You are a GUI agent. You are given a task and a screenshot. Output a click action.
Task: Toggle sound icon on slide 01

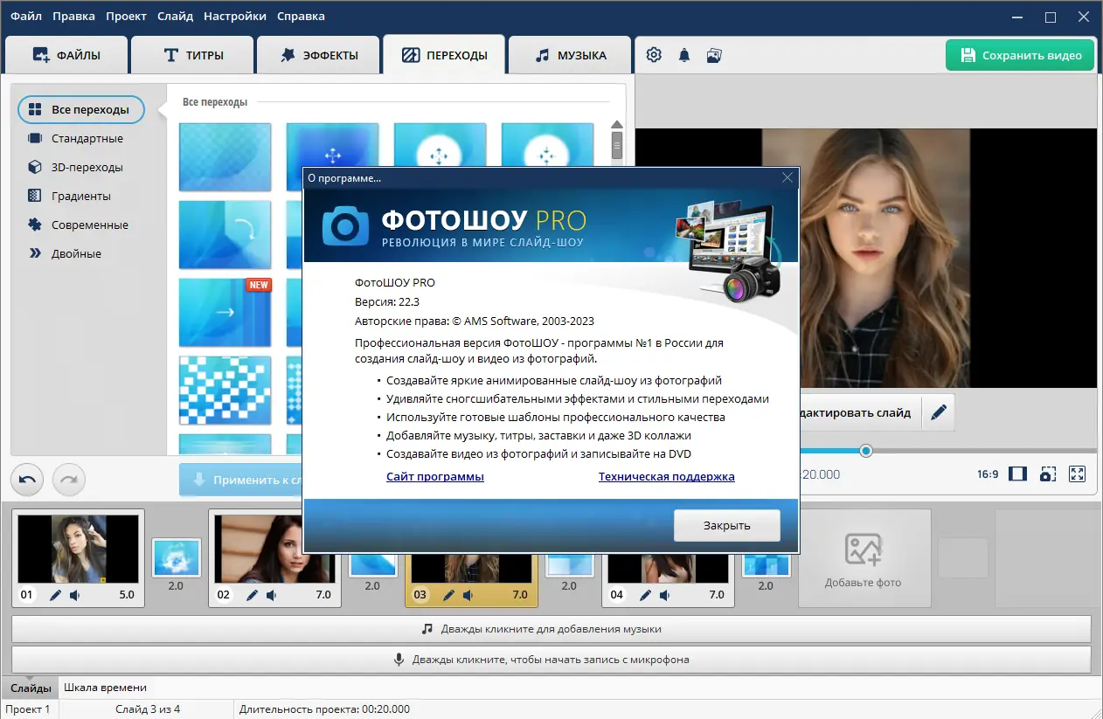point(75,595)
